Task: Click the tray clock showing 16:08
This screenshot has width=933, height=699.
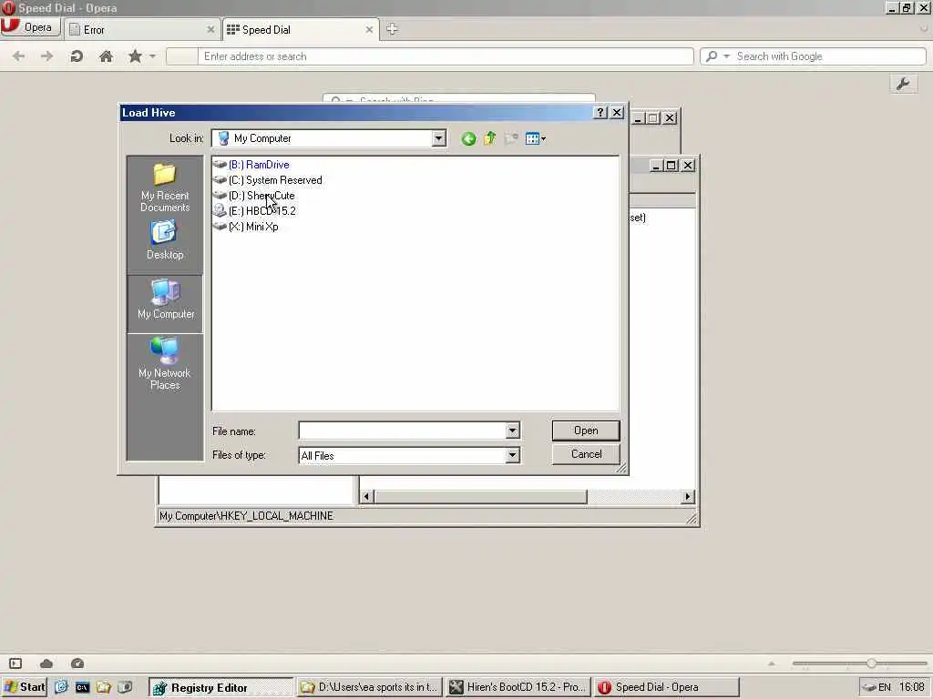Action: point(911,687)
